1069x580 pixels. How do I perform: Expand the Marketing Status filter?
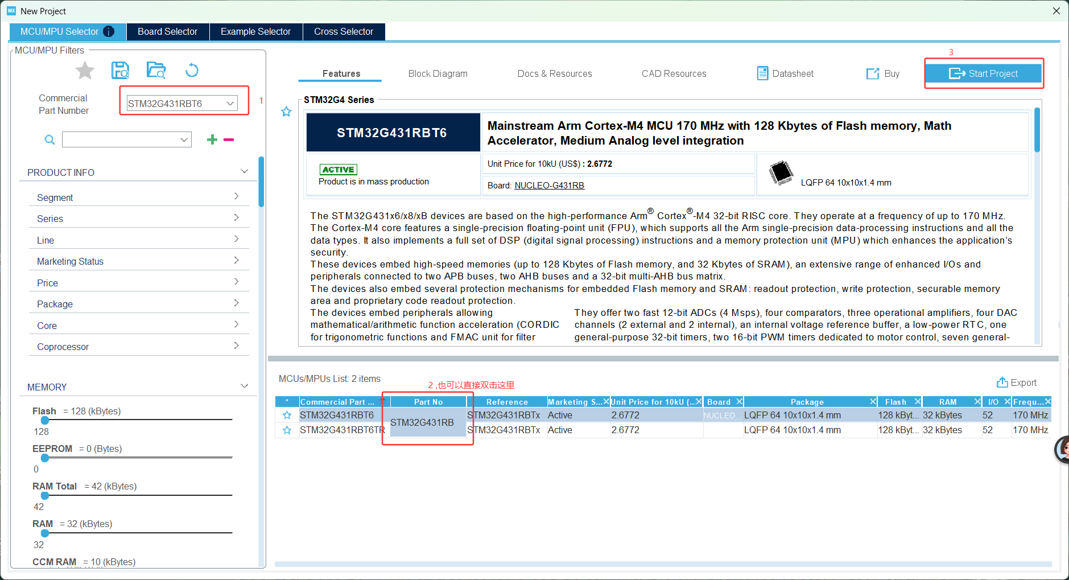pyautogui.click(x=236, y=260)
